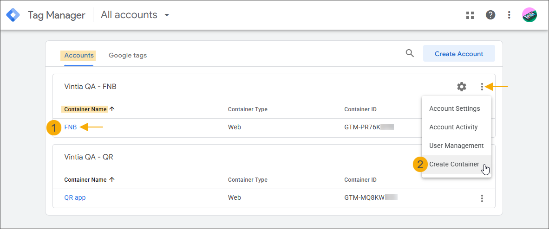
Task: Open the Help menu icon
Action: [490, 15]
